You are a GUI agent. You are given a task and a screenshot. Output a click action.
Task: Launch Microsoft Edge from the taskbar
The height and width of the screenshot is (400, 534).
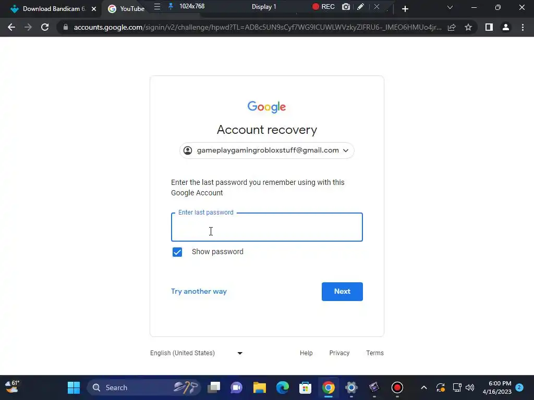click(x=282, y=387)
